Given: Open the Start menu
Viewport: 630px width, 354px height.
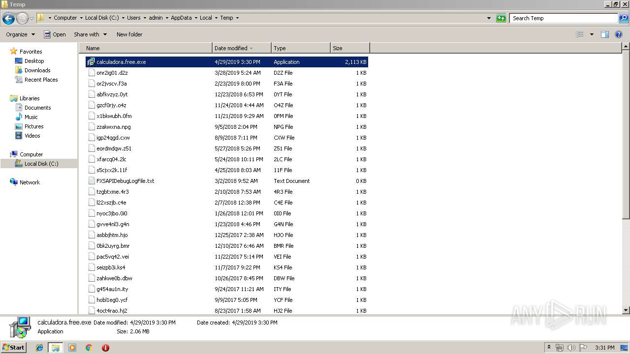Looking at the screenshot, I should pos(13,348).
